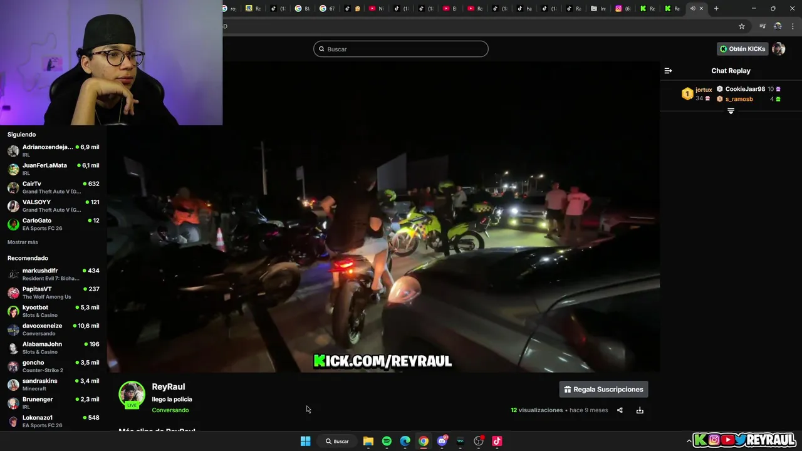Screen dimensions: 802x451
Task: Open Microsoft Edge from the taskbar
Action: coord(405,441)
